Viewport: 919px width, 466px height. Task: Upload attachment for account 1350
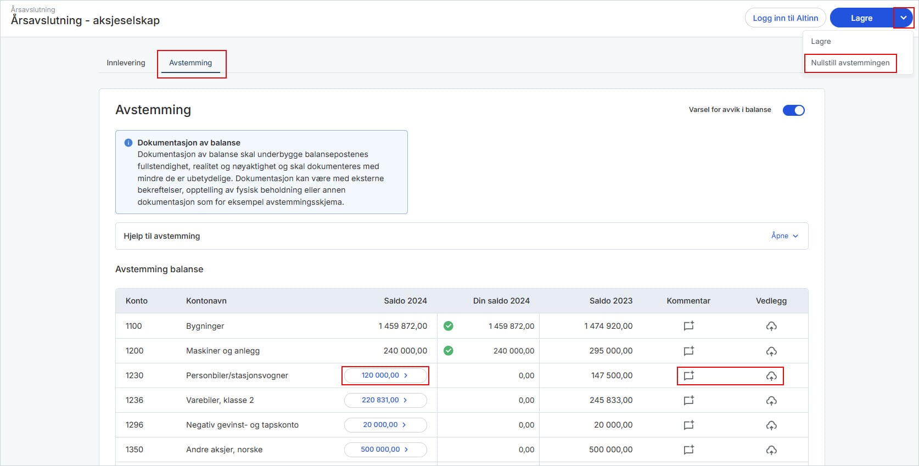tap(771, 450)
